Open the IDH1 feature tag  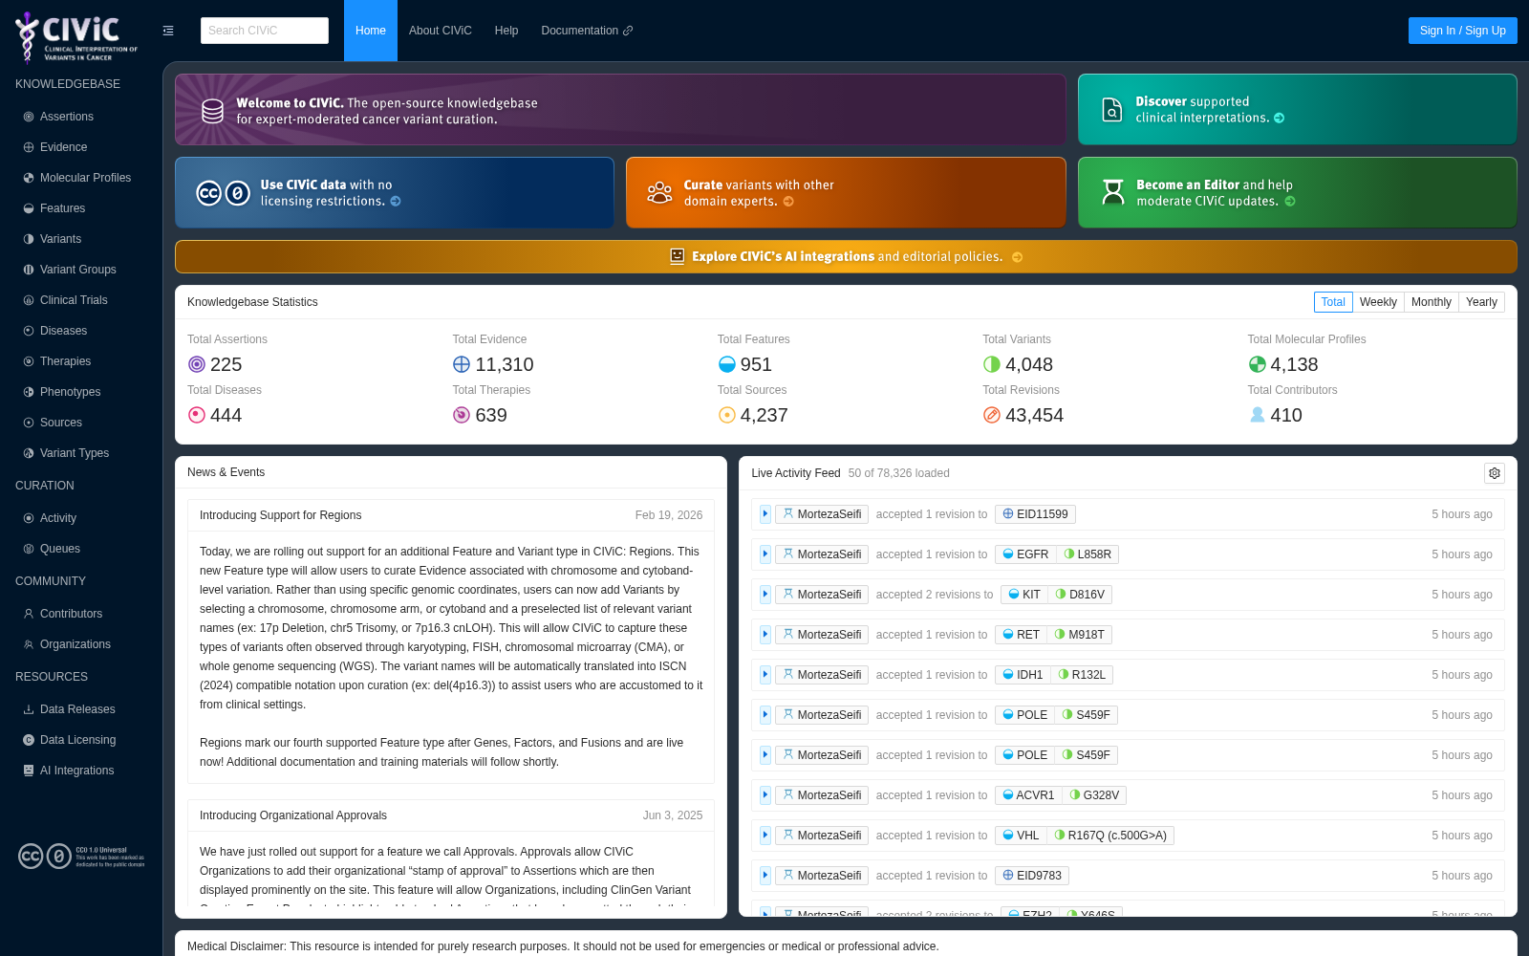pyautogui.click(x=1023, y=675)
